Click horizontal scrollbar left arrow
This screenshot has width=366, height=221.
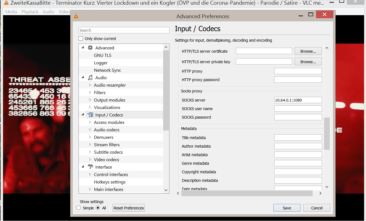[x=178, y=193]
